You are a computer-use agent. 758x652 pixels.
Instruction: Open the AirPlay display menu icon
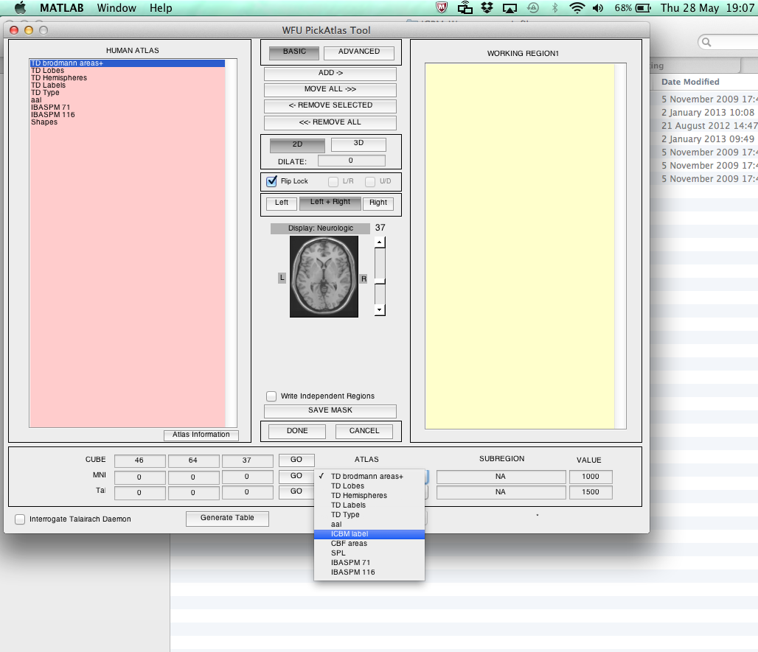510,8
